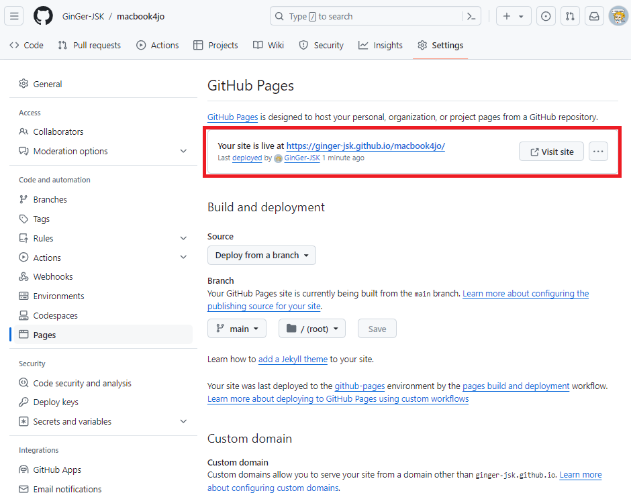Click the GitHub octocat logo
Screen dimensions: 631x493
[x=43, y=16]
